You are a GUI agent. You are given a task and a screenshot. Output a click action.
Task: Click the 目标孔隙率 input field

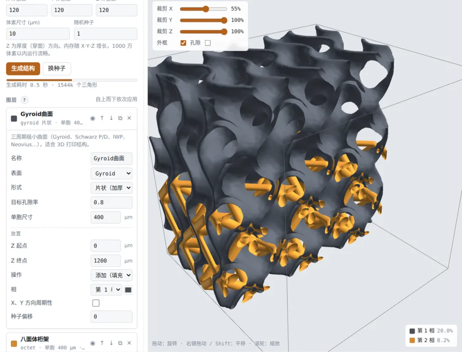[111, 203]
